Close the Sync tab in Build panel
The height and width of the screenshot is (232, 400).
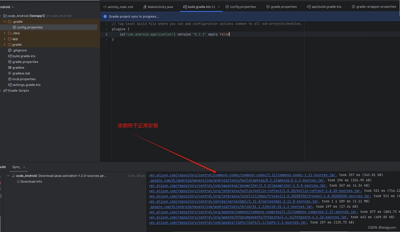tap(24, 167)
